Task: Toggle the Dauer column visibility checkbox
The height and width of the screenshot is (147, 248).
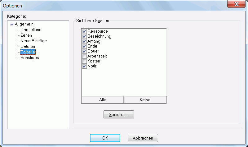Action: [84, 51]
